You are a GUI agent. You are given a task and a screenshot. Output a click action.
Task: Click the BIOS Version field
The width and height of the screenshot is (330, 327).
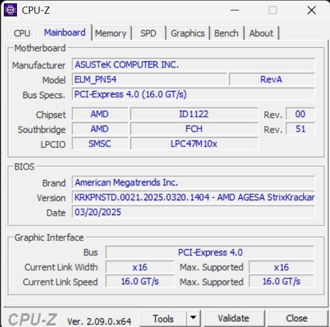[194, 198]
